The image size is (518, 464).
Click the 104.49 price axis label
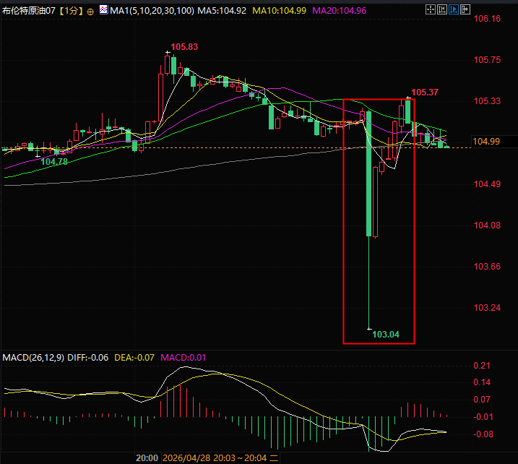487,184
